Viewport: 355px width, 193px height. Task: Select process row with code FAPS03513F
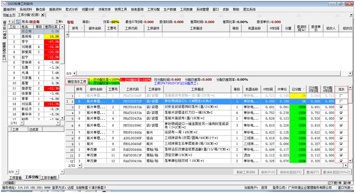pyautogui.click(x=200, y=155)
